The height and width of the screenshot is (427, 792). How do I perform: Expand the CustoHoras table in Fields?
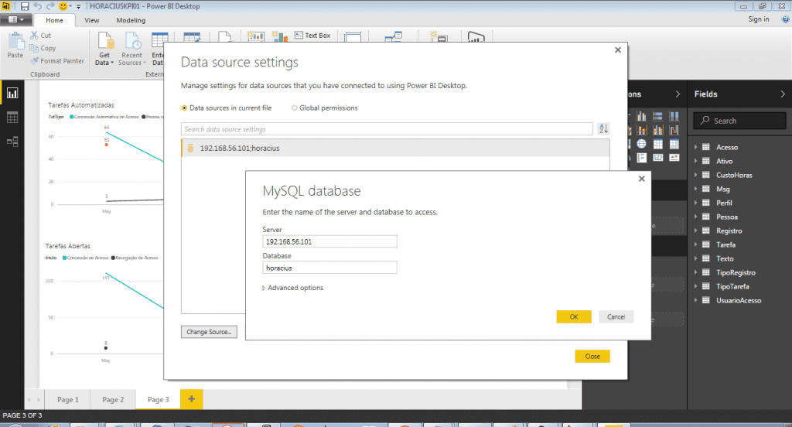pos(695,175)
